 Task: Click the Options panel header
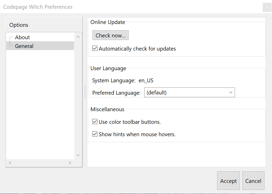(x=19, y=25)
